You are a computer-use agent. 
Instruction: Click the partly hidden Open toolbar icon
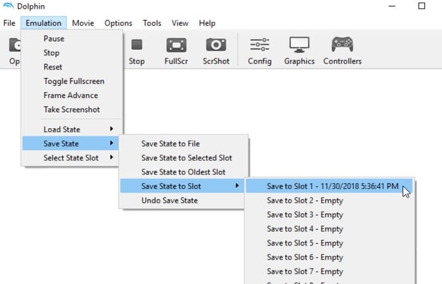coord(15,45)
